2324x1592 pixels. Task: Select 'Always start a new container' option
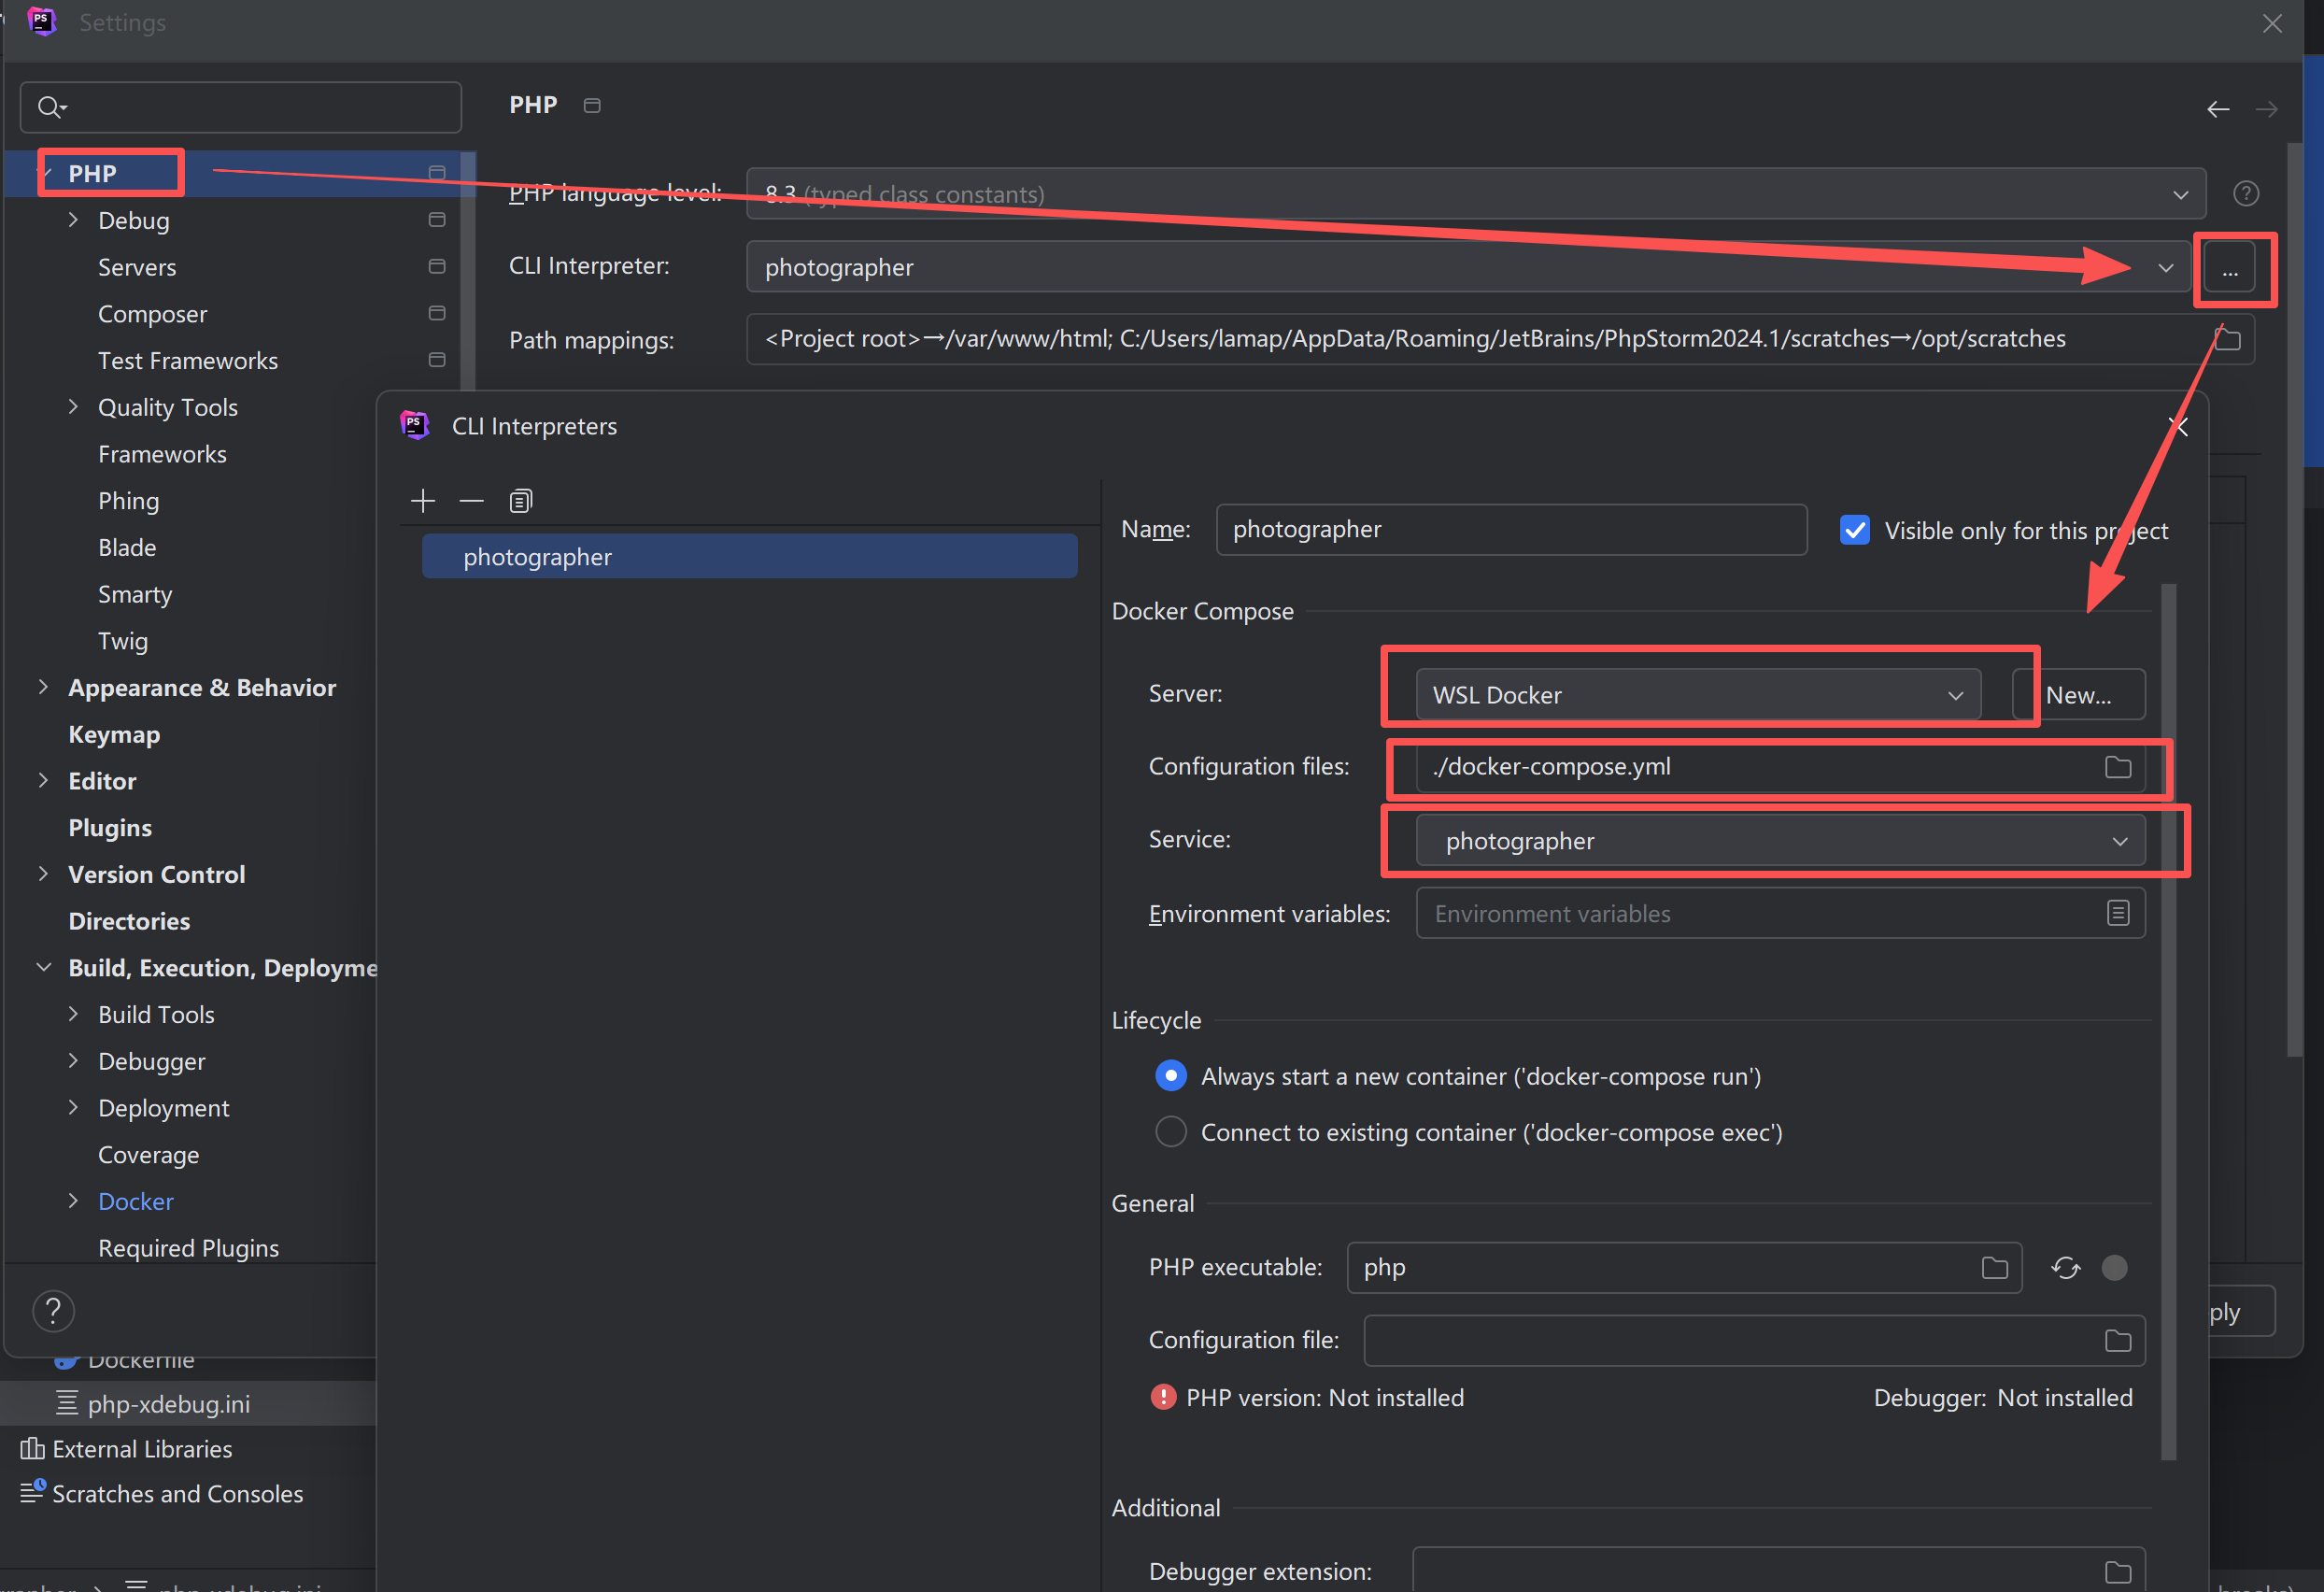point(1171,1076)
